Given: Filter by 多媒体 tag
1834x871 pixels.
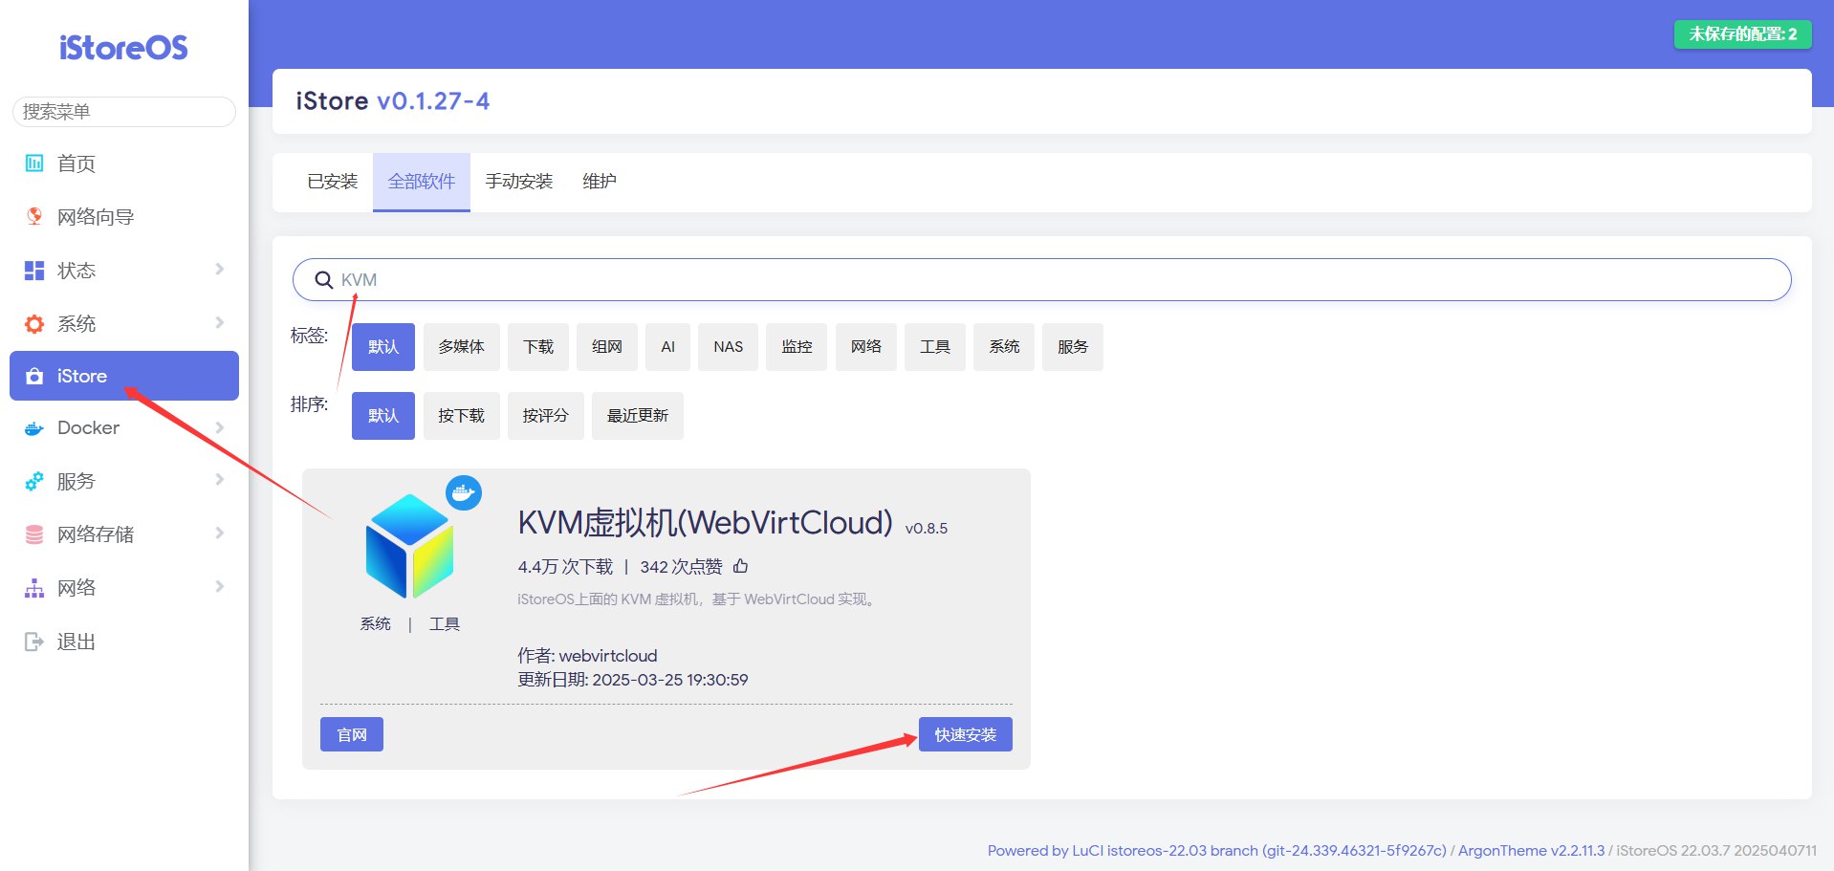Looking at the screenshot, I should tap(462, 347).
